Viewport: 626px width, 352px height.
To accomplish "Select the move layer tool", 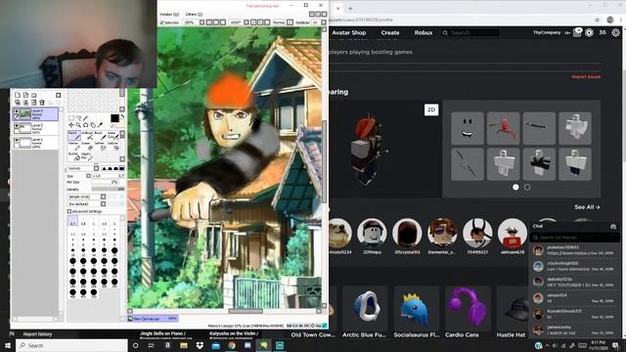I will [x=71, y=125].
